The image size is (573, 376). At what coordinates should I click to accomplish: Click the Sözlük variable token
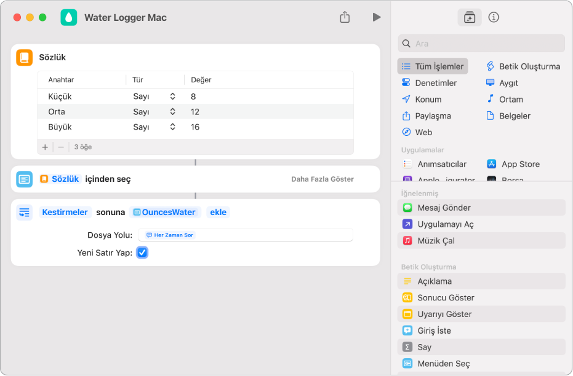coord(61,179)
